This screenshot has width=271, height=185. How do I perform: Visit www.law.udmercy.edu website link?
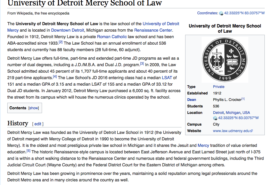(x=231, y=131)
